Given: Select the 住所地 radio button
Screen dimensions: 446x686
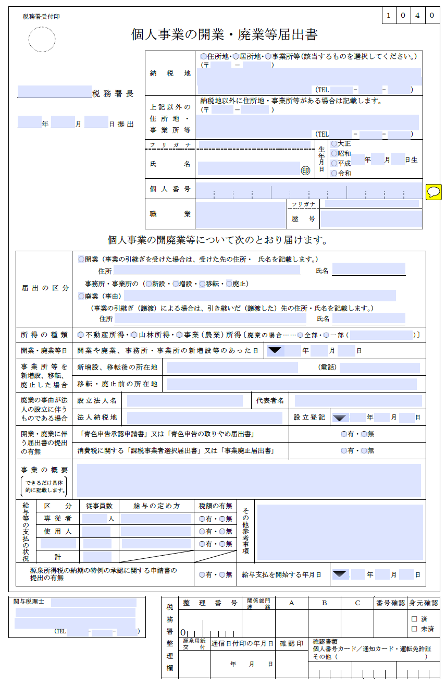Looking at the screenshot, I should click(204, 56).
